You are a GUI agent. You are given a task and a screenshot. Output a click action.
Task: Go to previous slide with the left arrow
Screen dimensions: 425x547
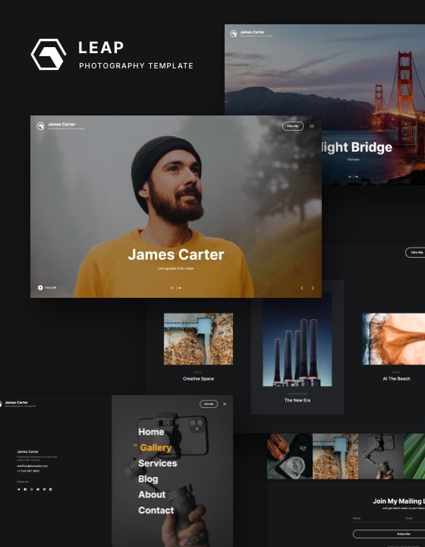(x=302, y=288)
